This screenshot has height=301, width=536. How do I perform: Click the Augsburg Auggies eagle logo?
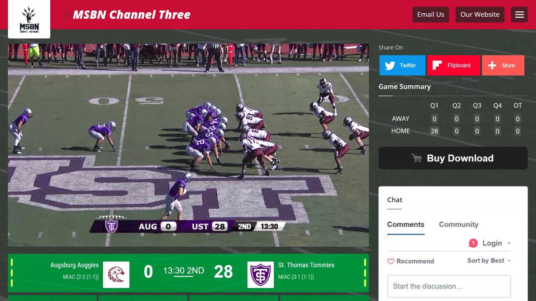116,275
